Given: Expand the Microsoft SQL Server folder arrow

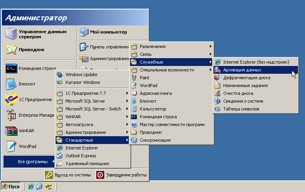Looking at the screenshot, I should pyautogui.click(x=127, y=101).
